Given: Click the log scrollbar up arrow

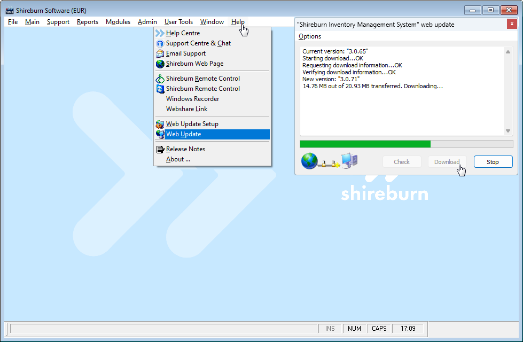Looking at the screenshot, I should click(508, 52).
